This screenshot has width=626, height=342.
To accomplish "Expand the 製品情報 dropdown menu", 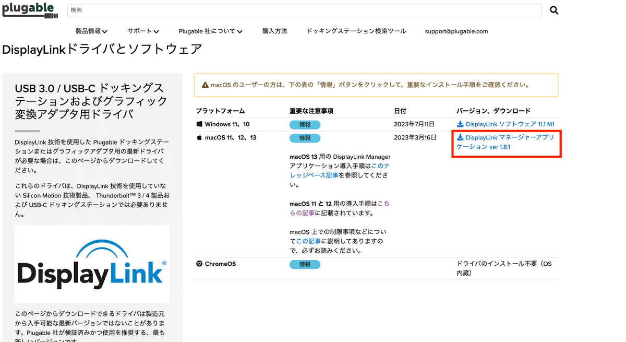I will tap(91, 31).
